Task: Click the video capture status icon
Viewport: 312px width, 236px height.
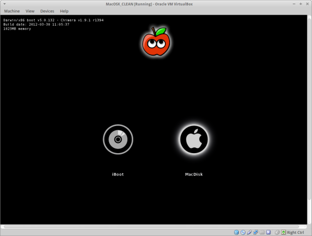Action: click(268, 232)
